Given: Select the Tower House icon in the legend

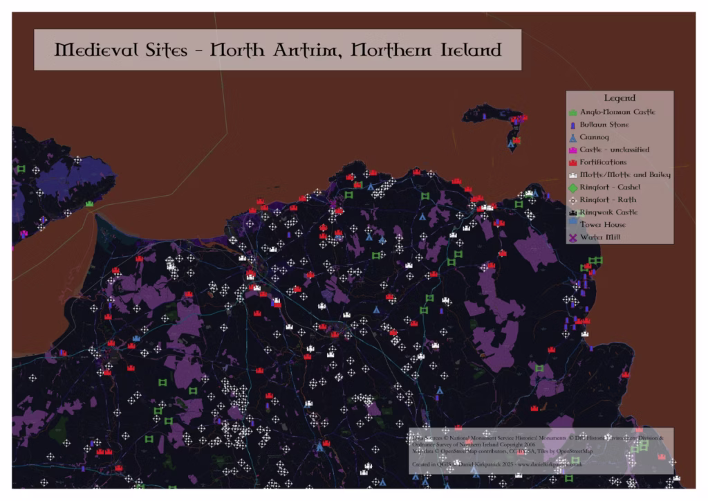Looking at the screenshot, I should coord(571,224).
